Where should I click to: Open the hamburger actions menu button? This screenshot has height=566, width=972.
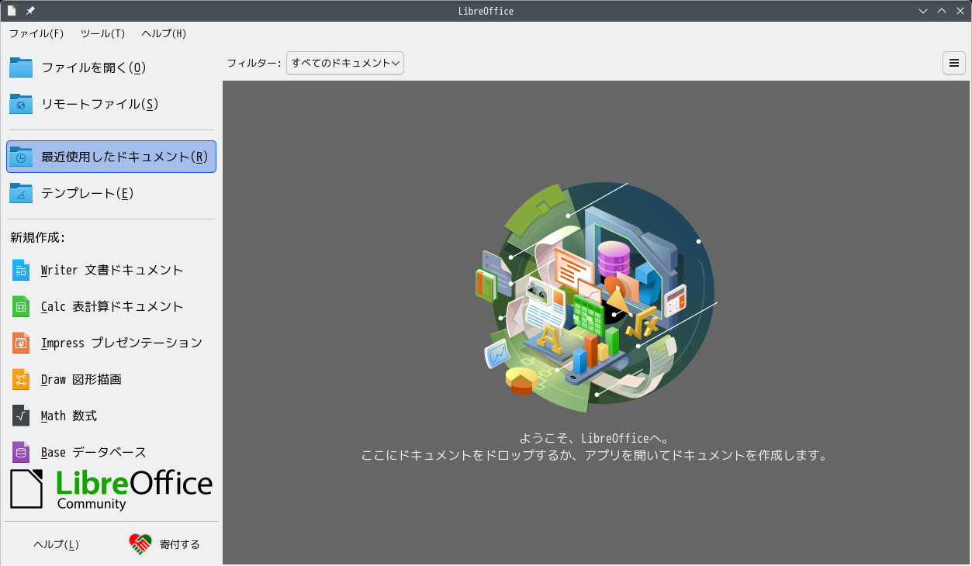pyautogui.click(x=954, y=63)
